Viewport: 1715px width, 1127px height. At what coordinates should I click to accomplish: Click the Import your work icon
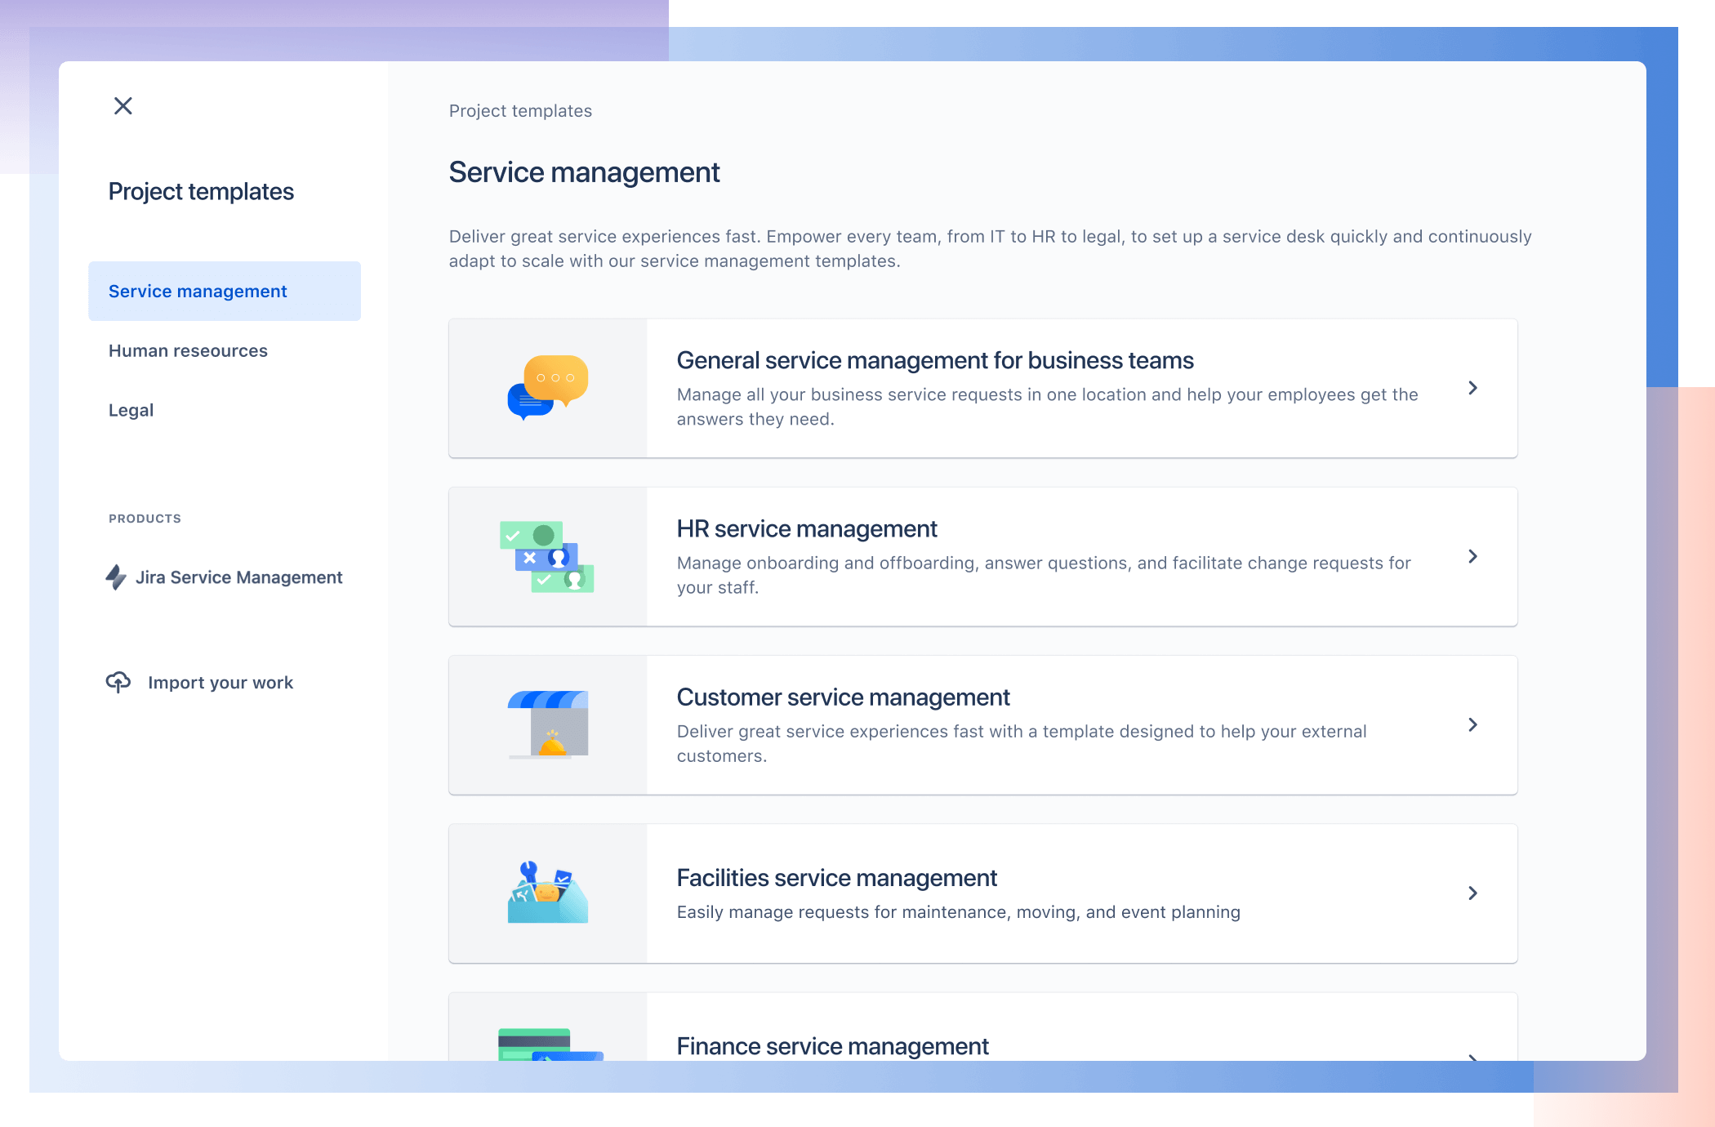(118, 682)
